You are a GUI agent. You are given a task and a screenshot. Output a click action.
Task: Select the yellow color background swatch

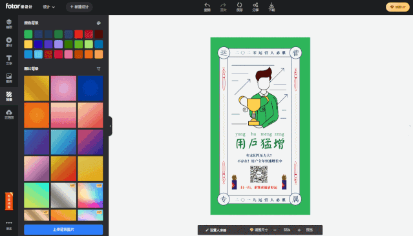point(28,44)
